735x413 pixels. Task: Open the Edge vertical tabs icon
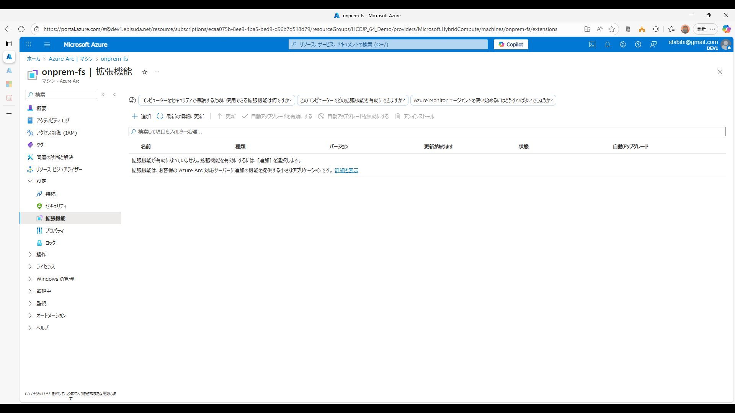pyautogui.click(x=9, y=44)
